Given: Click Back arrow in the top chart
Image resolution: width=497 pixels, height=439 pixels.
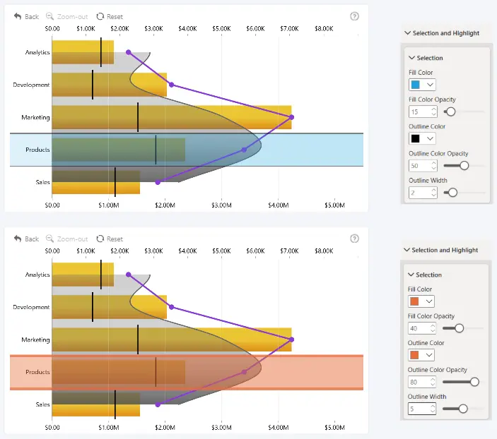Looking at the screenshot, I should coord(18,16).
